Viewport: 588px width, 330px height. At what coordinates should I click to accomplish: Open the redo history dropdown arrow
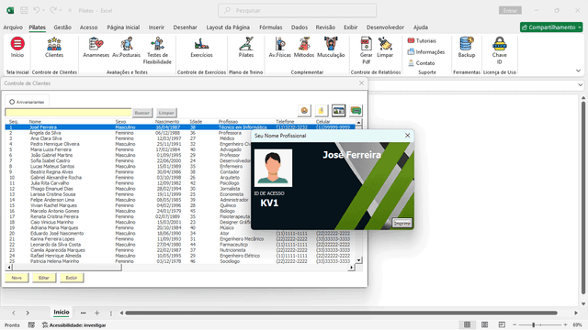pos(60,10)
